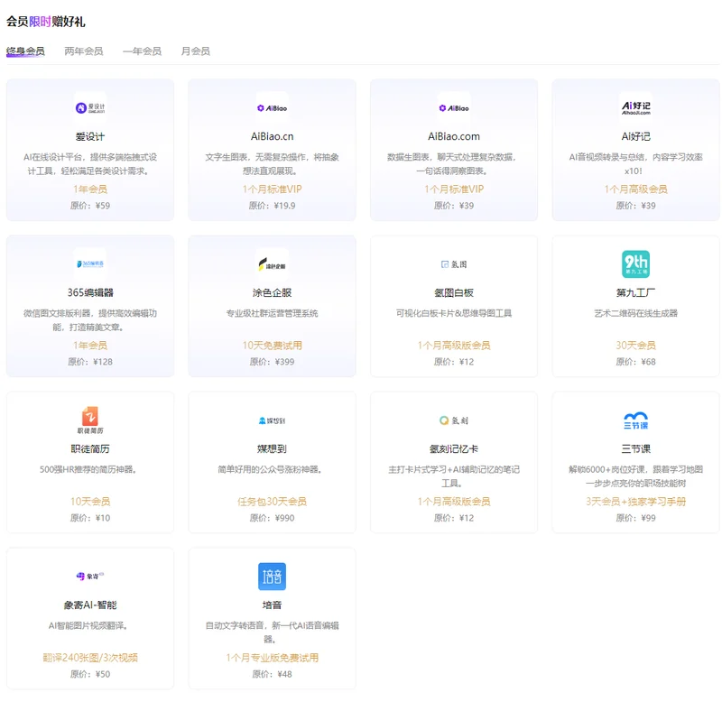Select the 三节课 blue logo icon
Viewport: 722px width, 711px height.
[635, 420]
